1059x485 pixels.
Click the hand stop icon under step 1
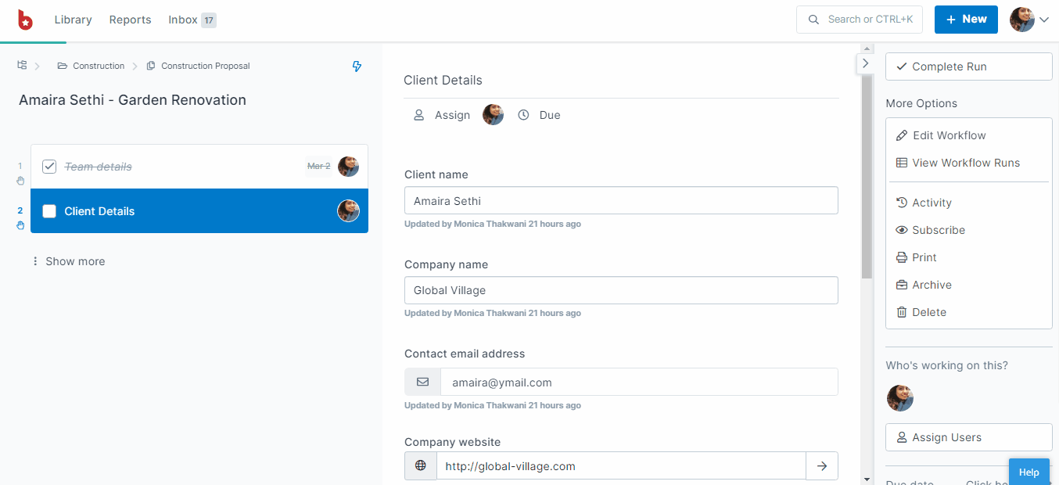[x=21, y=181]
